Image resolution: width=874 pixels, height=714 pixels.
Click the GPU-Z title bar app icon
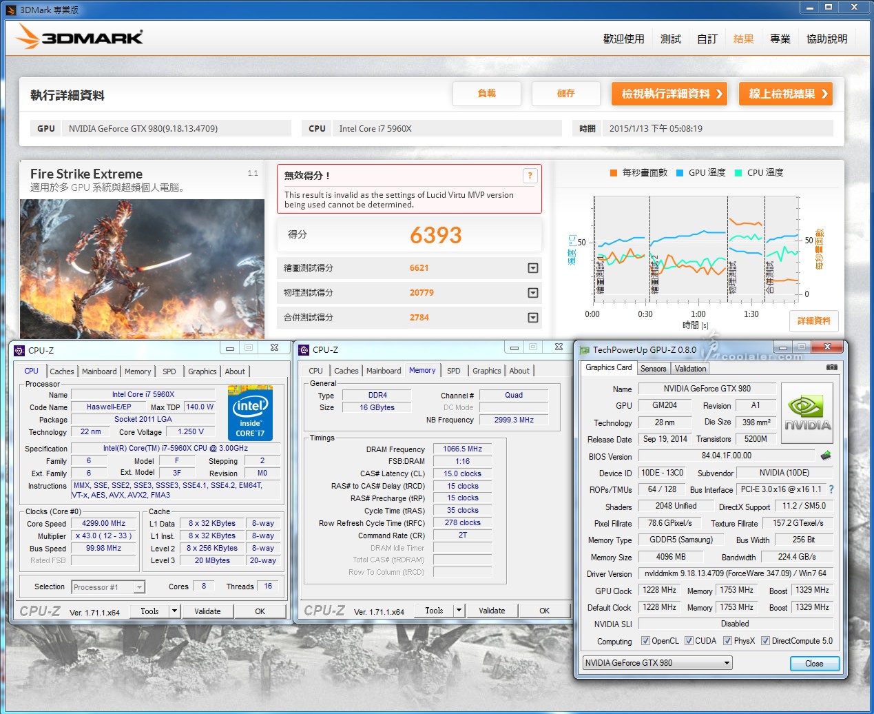point(585,350)
